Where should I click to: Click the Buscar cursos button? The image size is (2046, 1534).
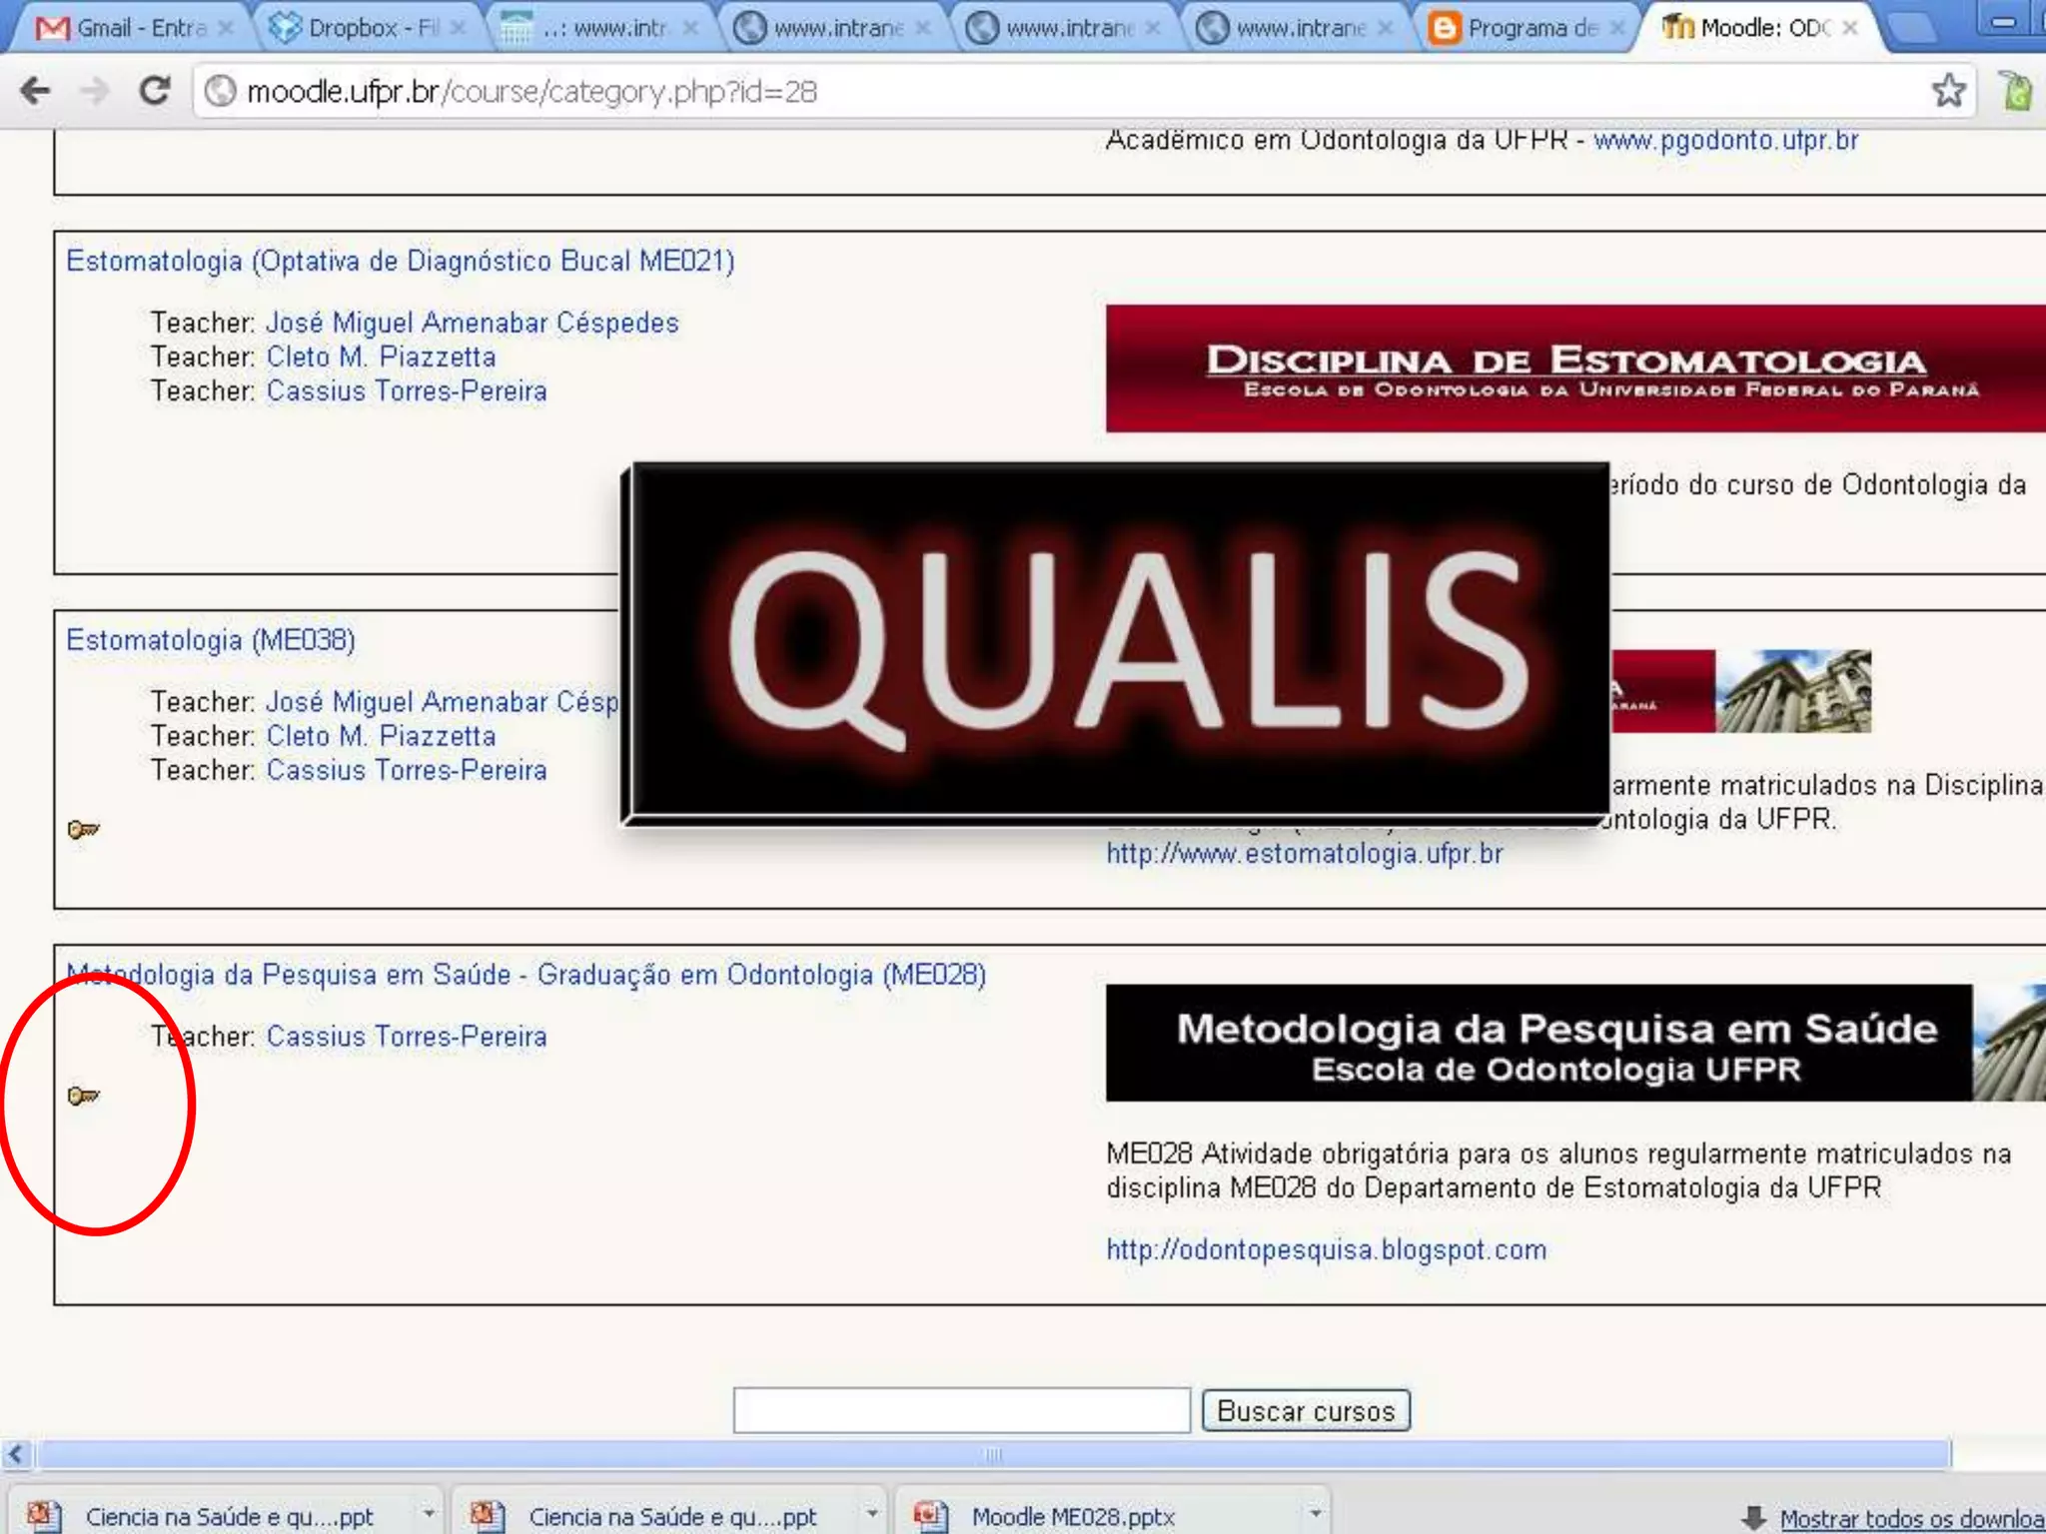point(1306,1410)
